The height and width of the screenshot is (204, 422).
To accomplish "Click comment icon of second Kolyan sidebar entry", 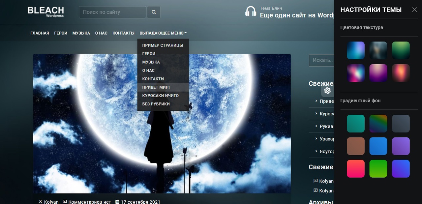I will tap(316, 190).
